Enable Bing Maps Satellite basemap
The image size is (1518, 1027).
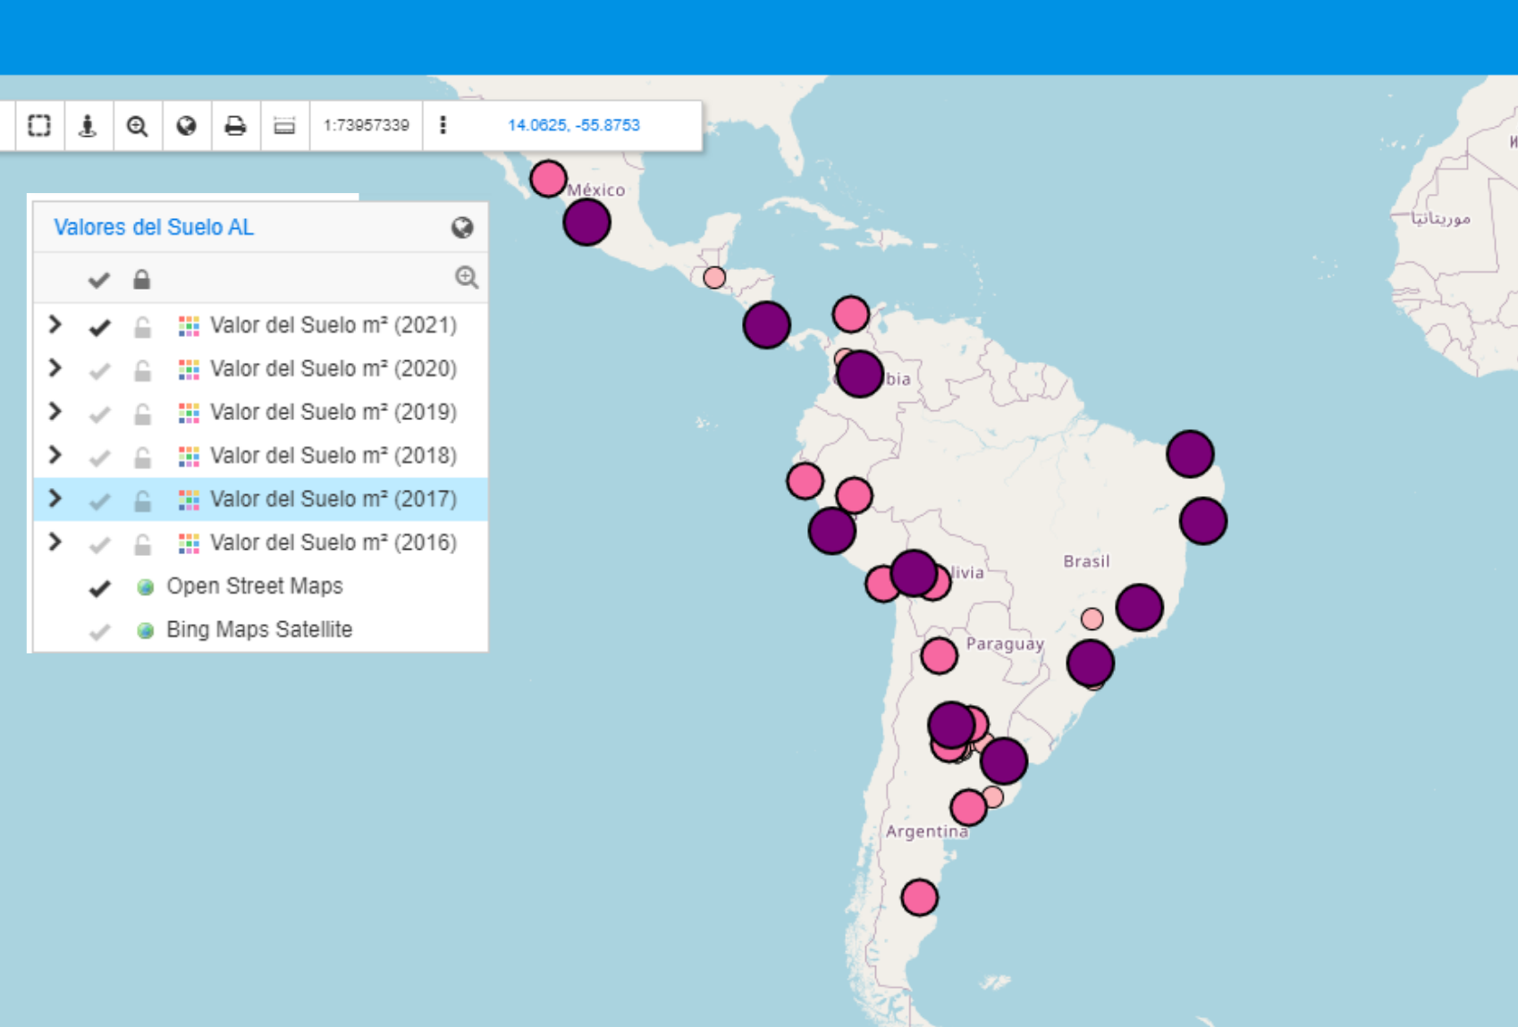(99, 631)
